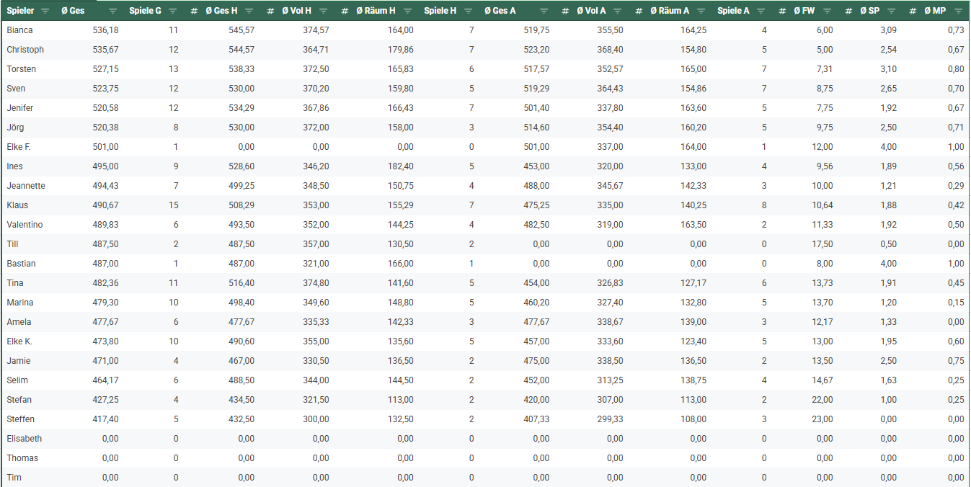Select the Christoph player name cell
971x487 pixels.
tap(25, 50)
